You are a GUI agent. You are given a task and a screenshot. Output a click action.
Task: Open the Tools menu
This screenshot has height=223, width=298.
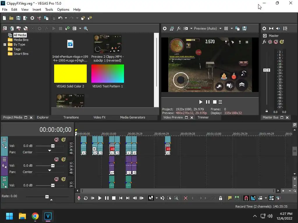pos(49,10)
